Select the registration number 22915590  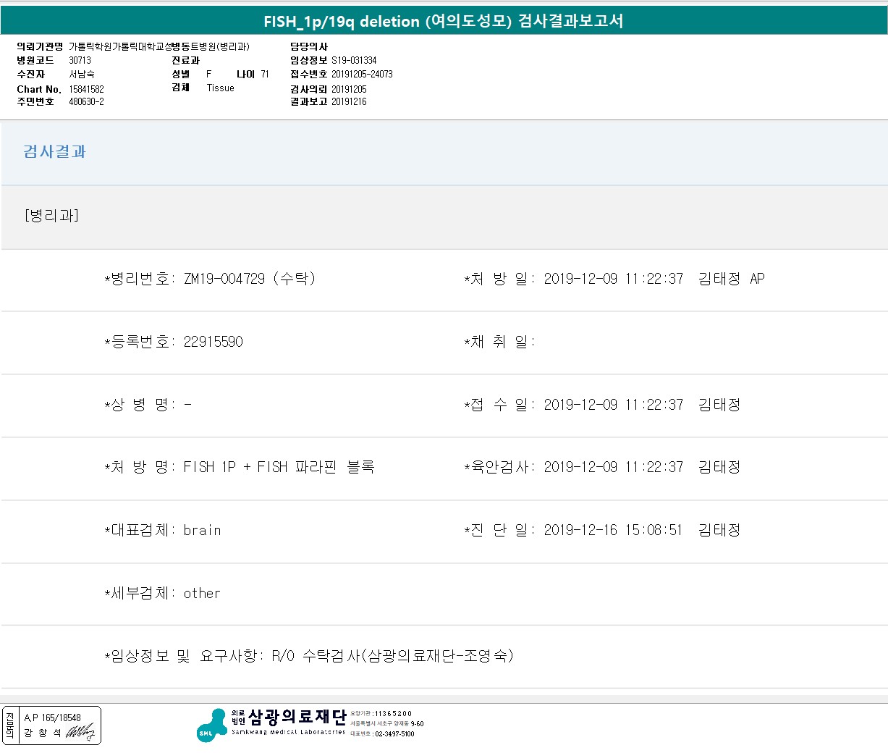[x=213, y=342]
